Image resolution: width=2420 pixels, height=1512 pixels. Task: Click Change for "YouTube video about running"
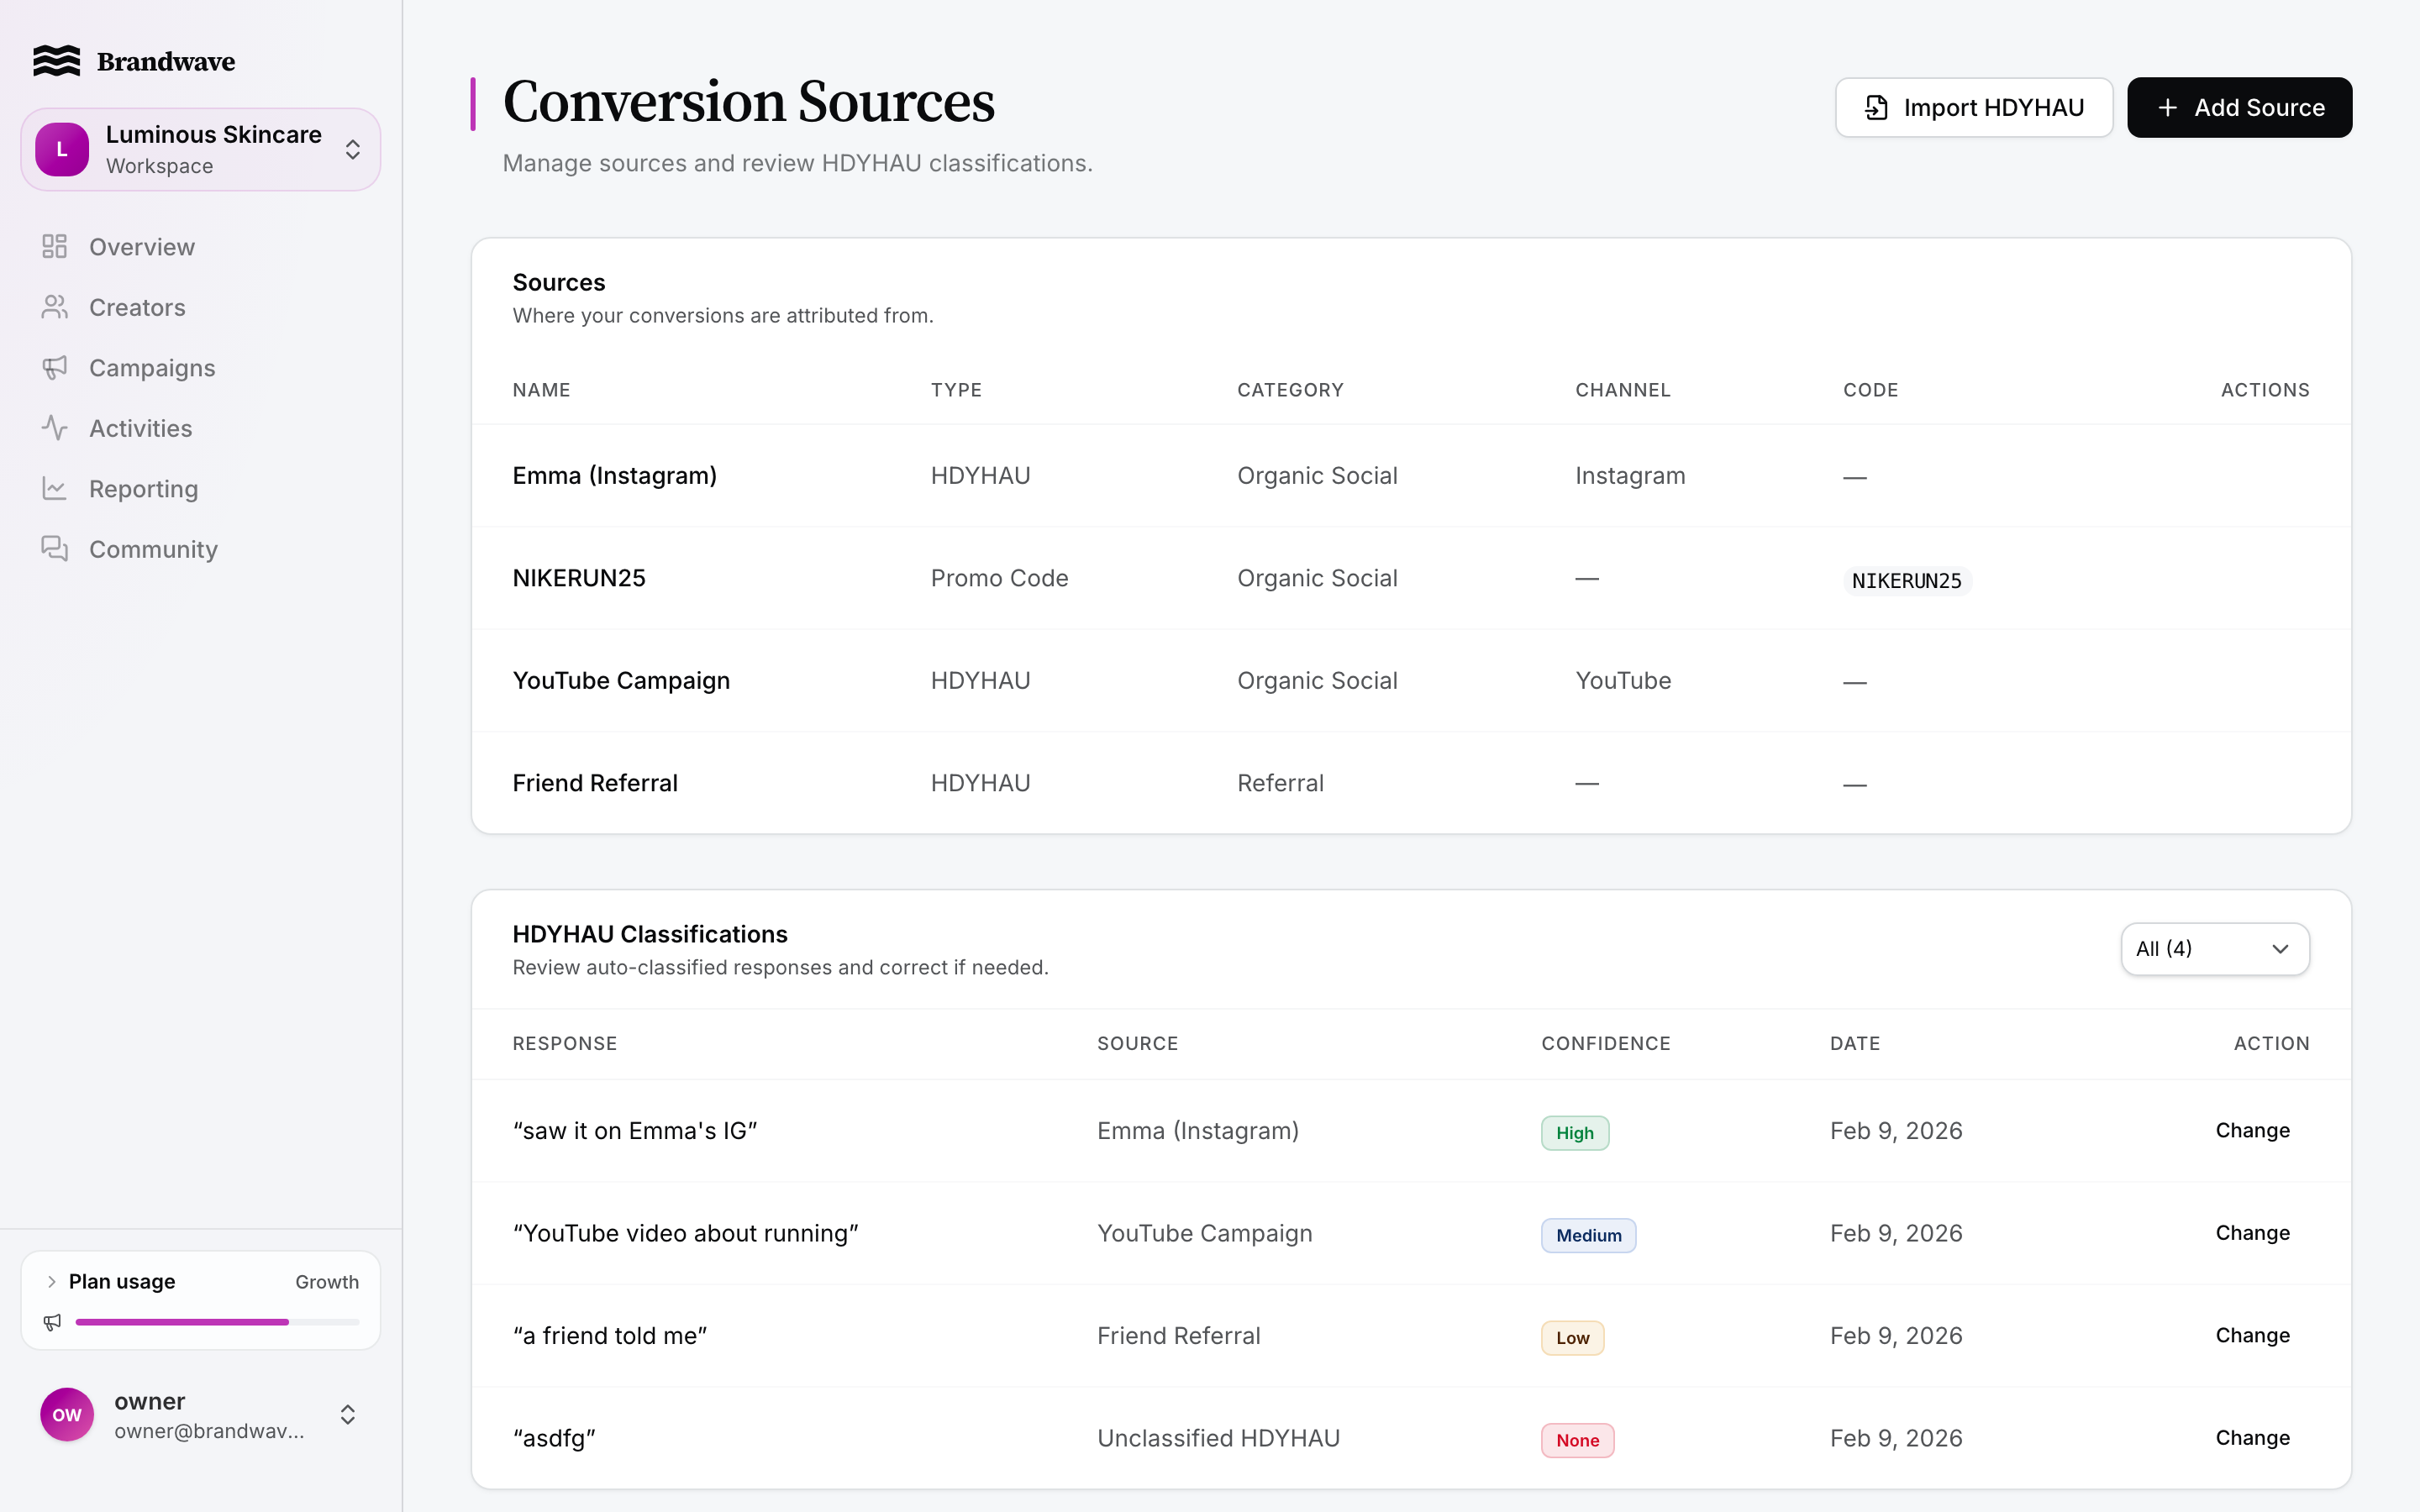pyautogui.click(x=2252, y=1233)
